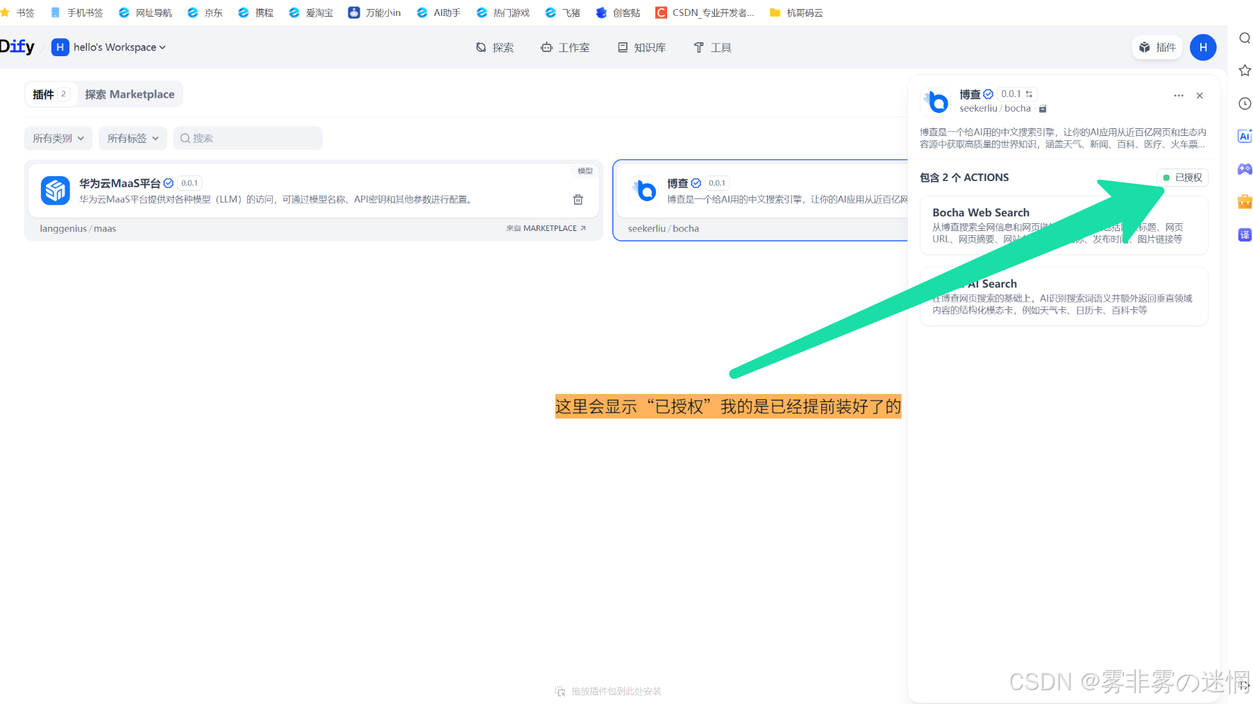Go to the 探索 nav tab
Screen dimensions: 1253x704
495,47
